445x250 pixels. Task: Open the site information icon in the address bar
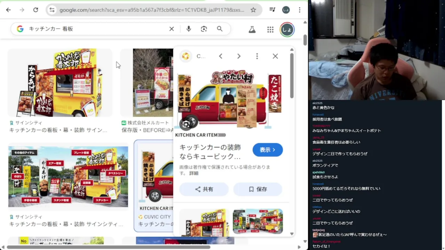(x=52, y=10)
